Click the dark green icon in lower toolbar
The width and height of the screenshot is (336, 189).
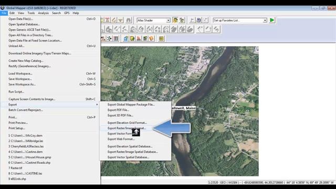[145, 38]
